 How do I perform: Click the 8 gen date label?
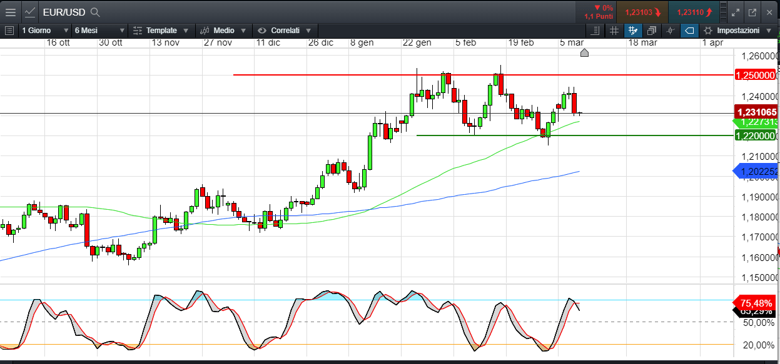(362, 42)
